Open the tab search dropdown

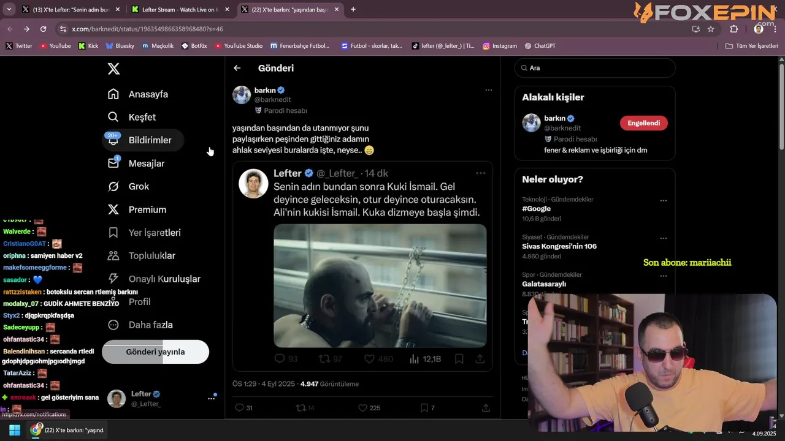[x=9, y=10]
